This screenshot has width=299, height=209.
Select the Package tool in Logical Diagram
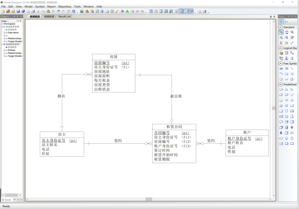281,53
